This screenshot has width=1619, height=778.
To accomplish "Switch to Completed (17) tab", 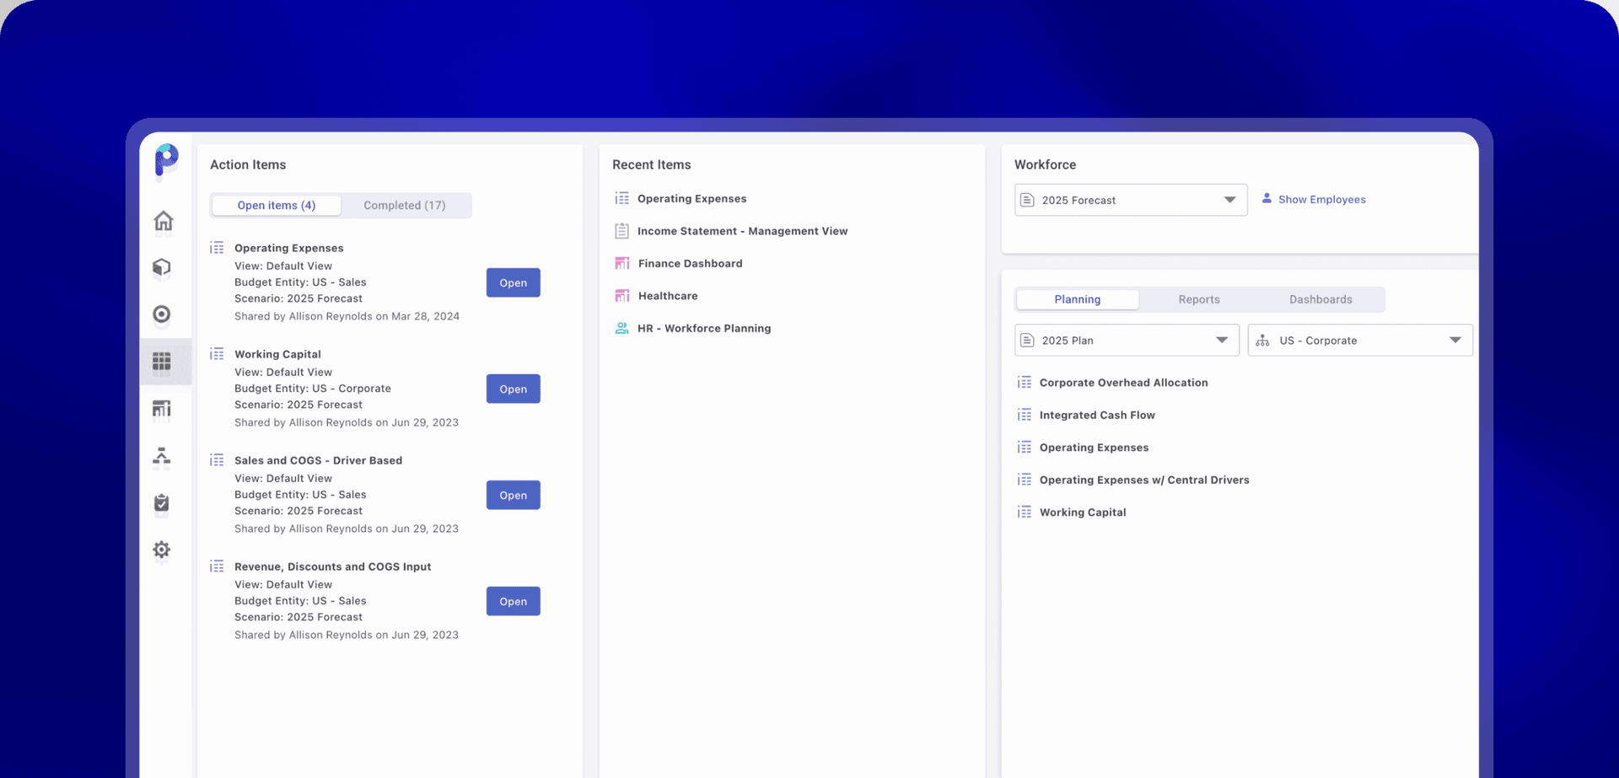I will [x=405, y=205].
